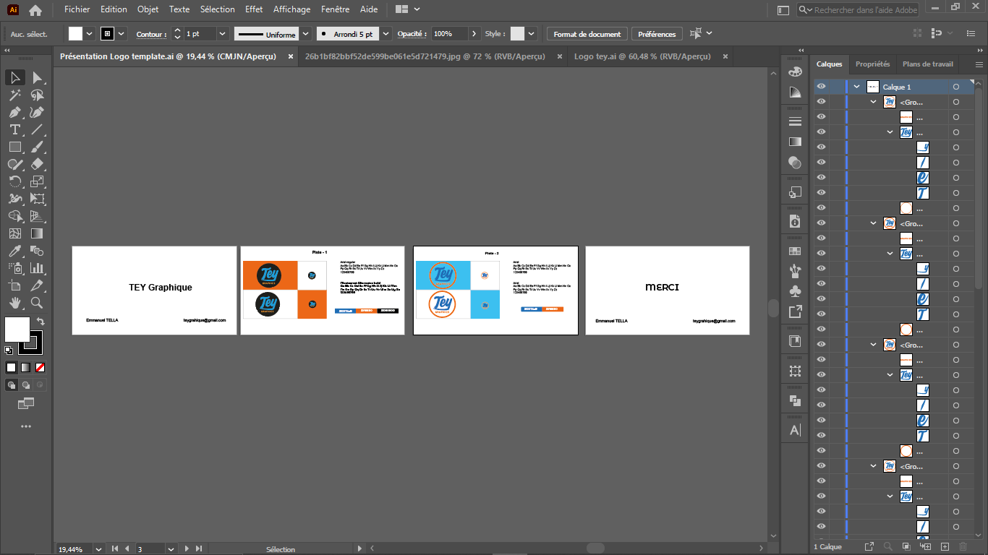
Task: Collapse the Calque 1 layer tree
Action: (x=857, y=87)
